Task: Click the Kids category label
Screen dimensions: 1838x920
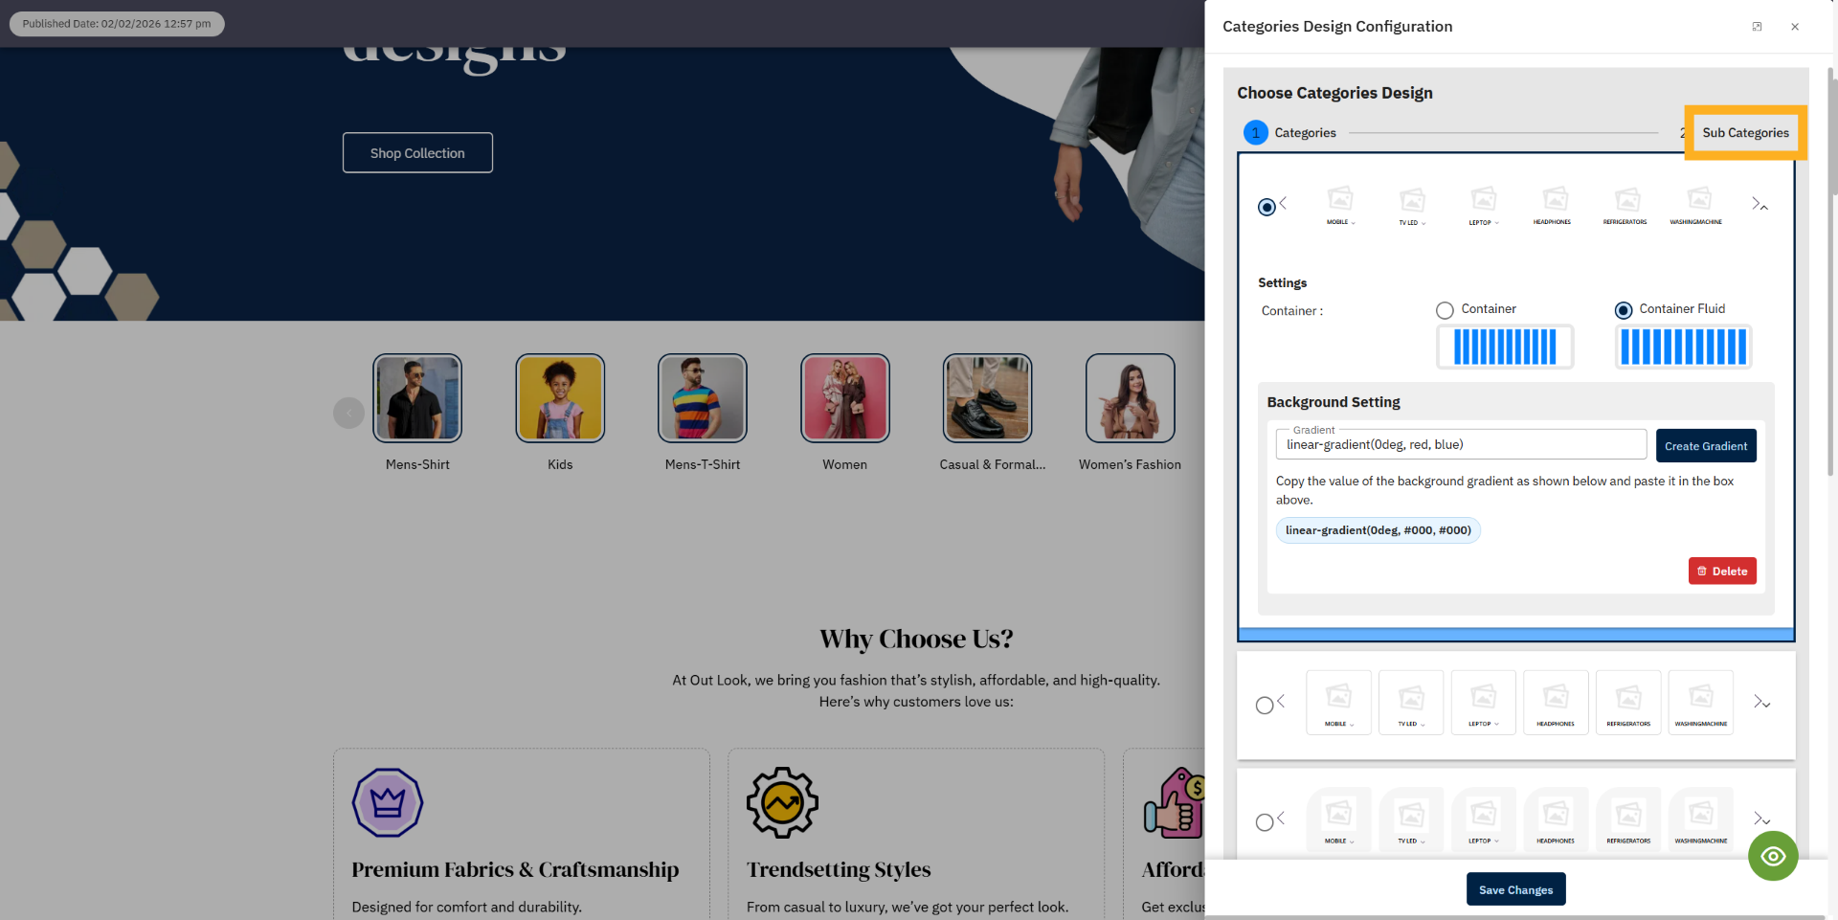Action: tap(560, 464)
